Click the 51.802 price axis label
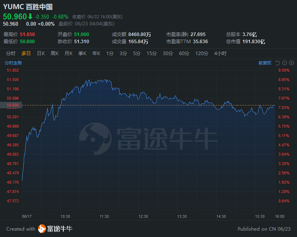The height and width of the screenshot is (237, 297). click(13, 70)
